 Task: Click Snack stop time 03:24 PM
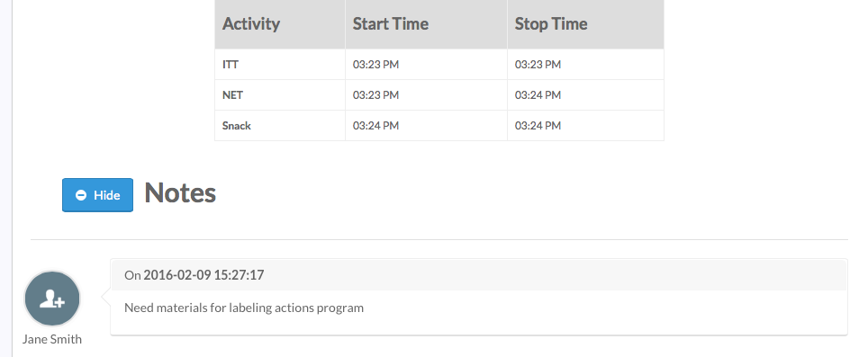[x=538, y=126]
